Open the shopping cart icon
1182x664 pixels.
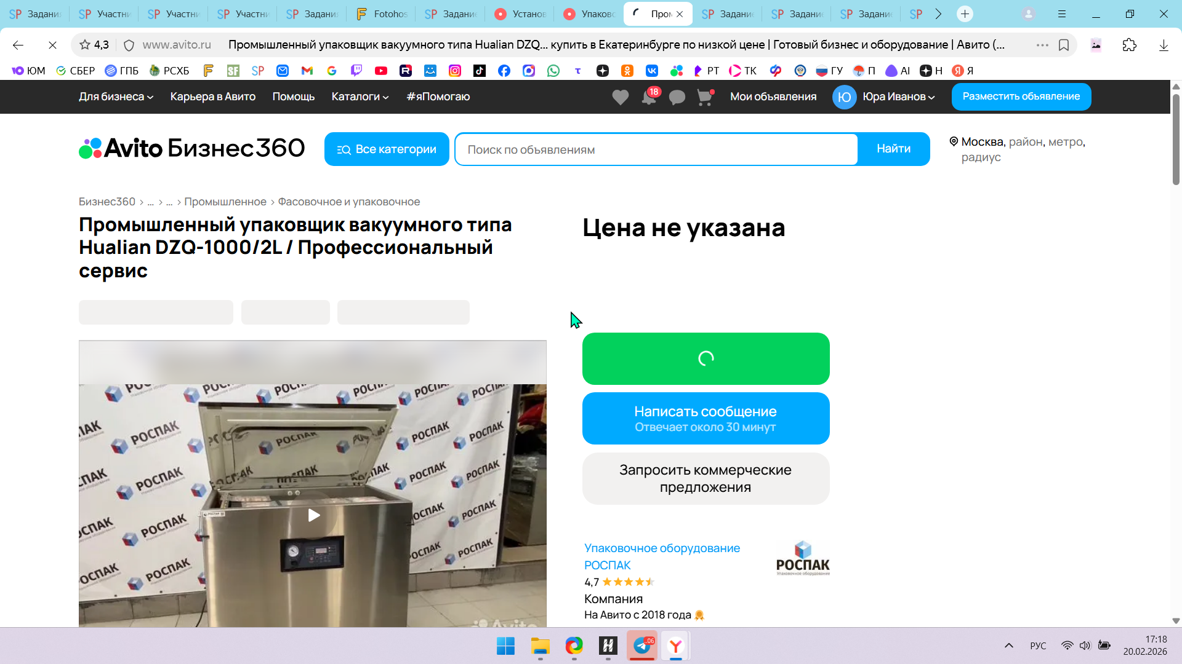(705, 97)
